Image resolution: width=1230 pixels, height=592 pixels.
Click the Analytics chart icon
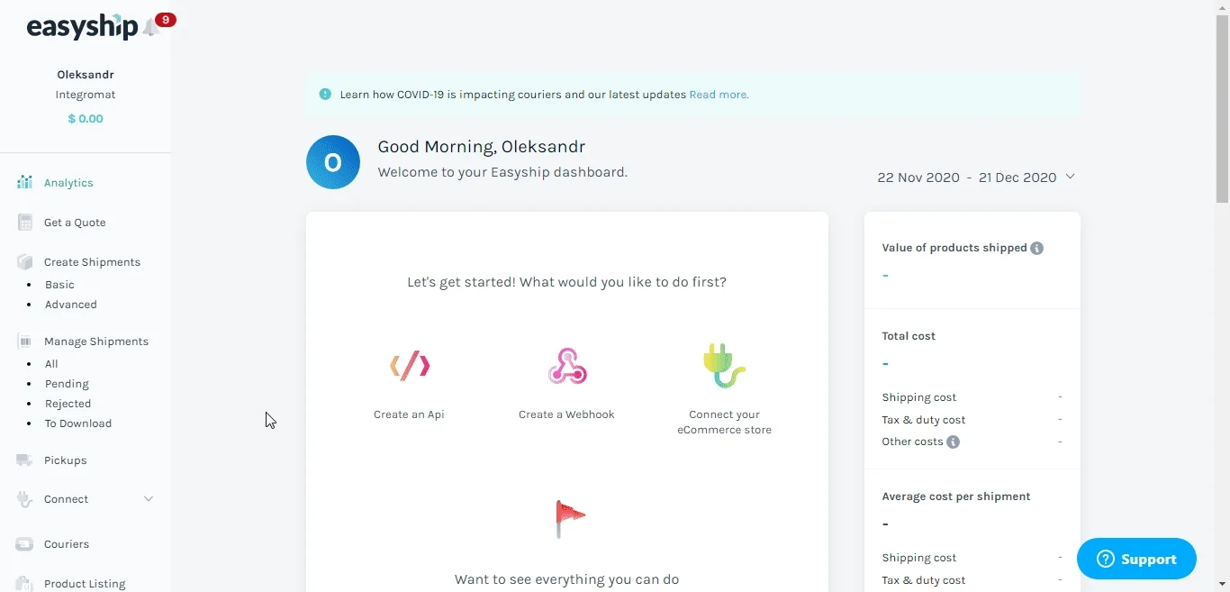25,183
